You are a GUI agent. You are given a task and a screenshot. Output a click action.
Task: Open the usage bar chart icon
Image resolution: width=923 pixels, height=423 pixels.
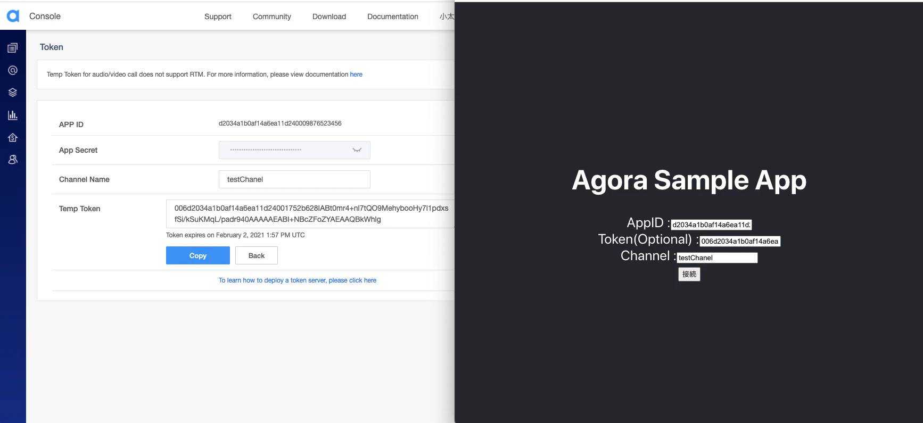click(13, 115)
